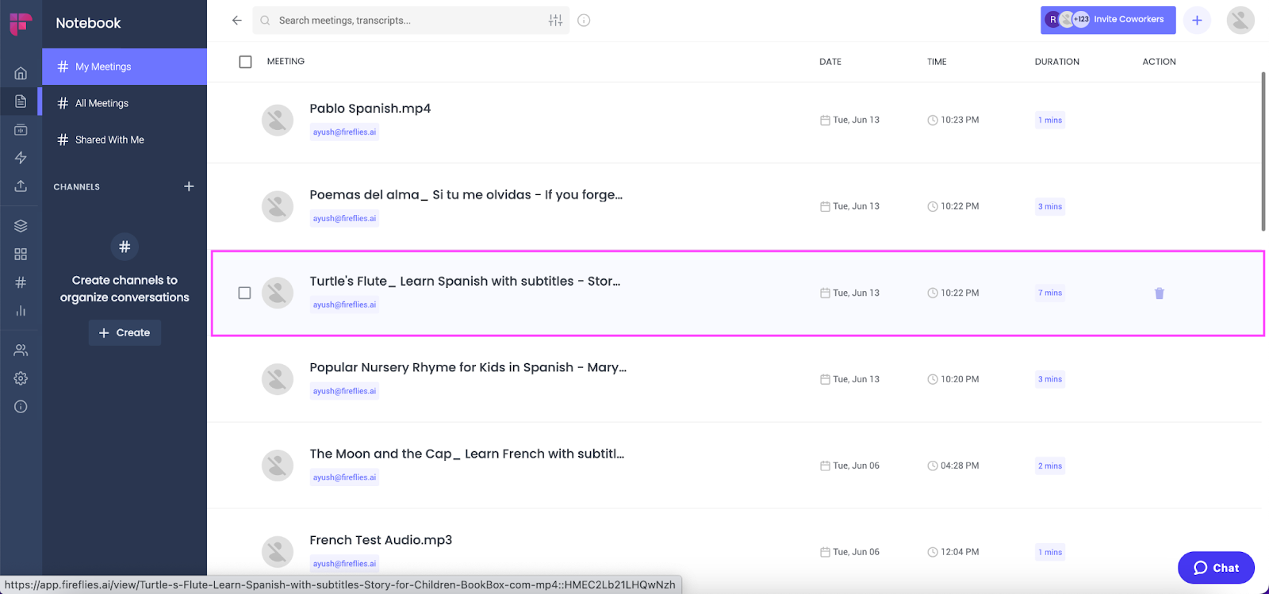1269x594 pixels.
Task: Click the French Test Audio.mp3 avatar icon
Action: tap(278, 552)
